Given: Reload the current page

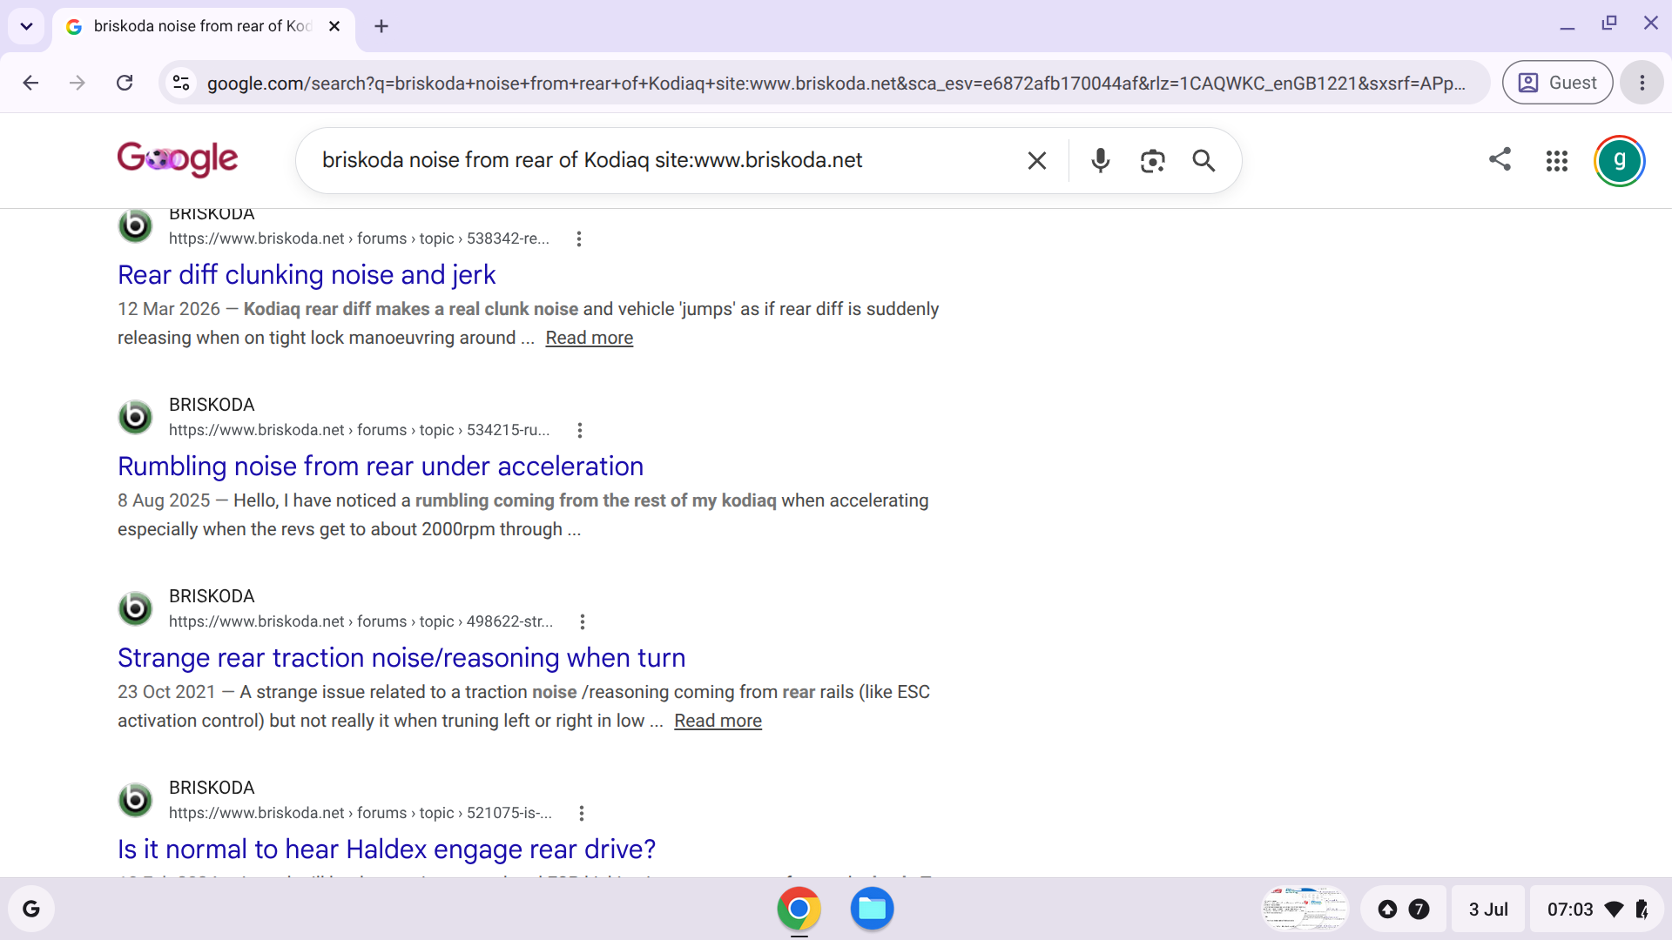Looking at the screenshot, I should (125, 83).
